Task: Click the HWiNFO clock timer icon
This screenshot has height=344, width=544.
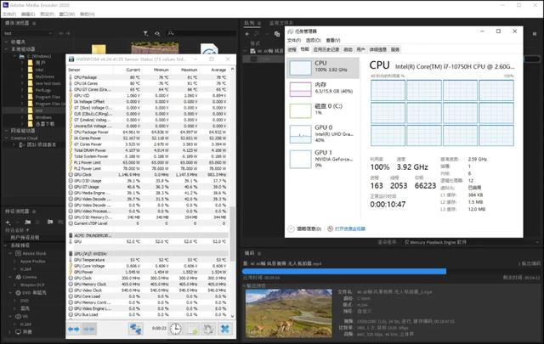Action: [x=174, y=328]
